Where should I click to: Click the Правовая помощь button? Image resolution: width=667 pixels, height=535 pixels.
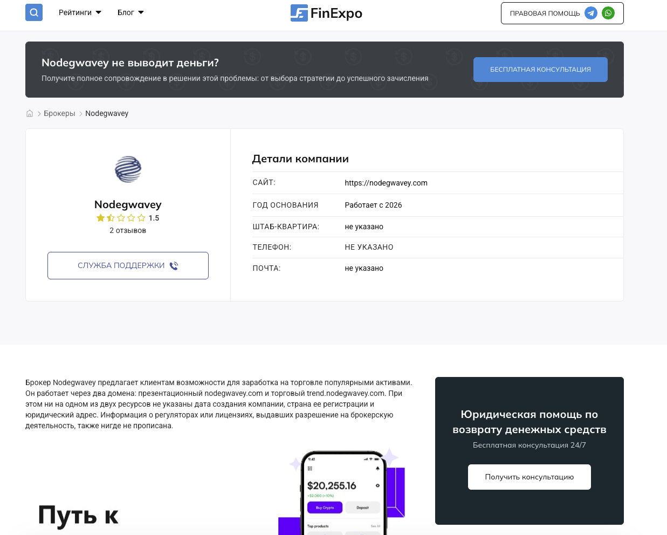[562, 13]
